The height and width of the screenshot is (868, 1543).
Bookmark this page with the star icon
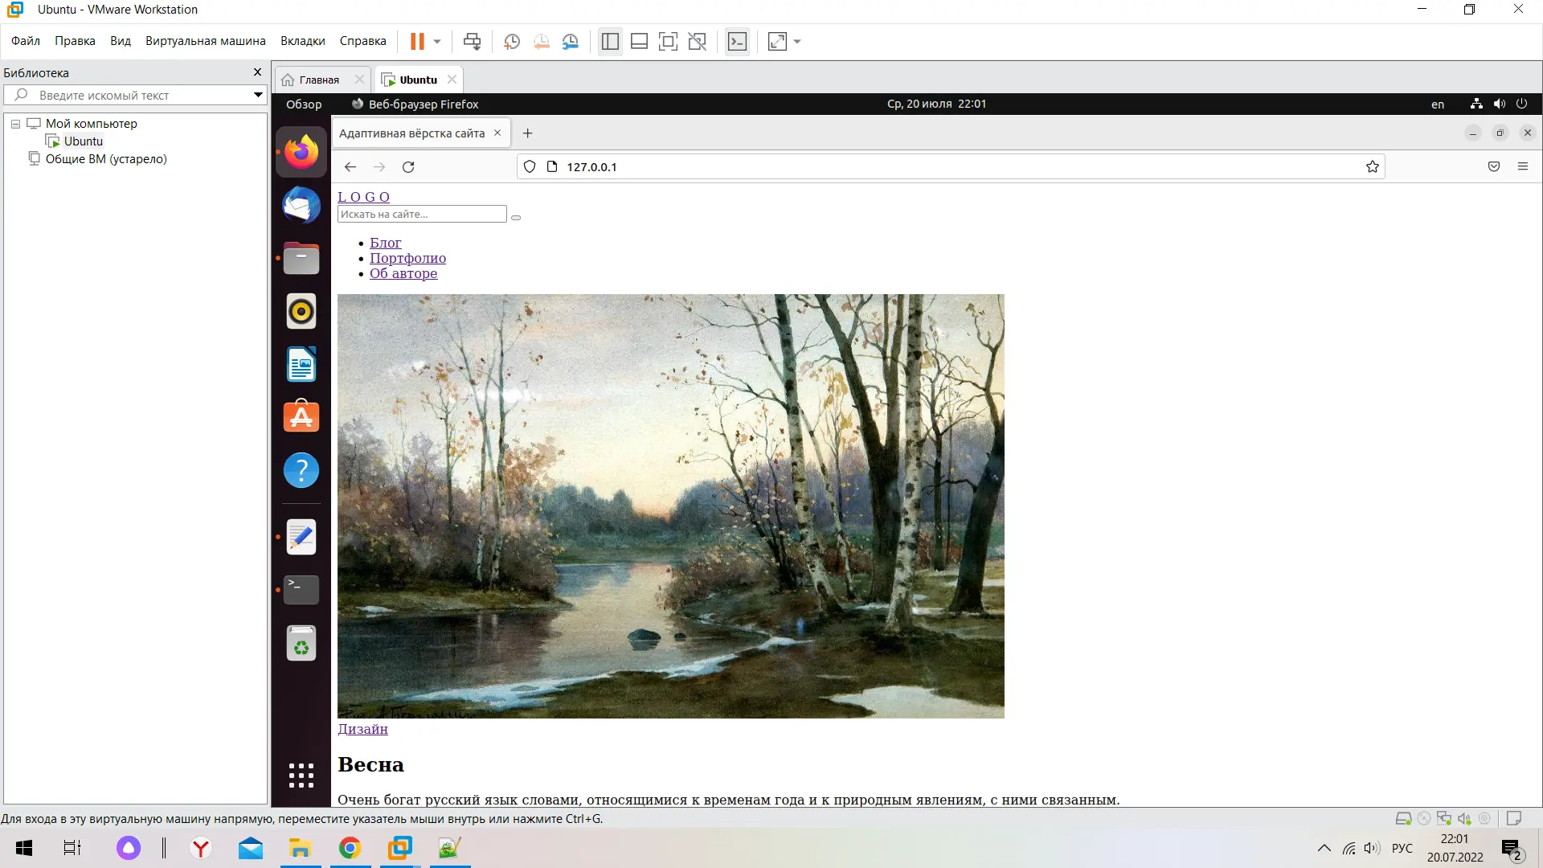[1373, 167]
